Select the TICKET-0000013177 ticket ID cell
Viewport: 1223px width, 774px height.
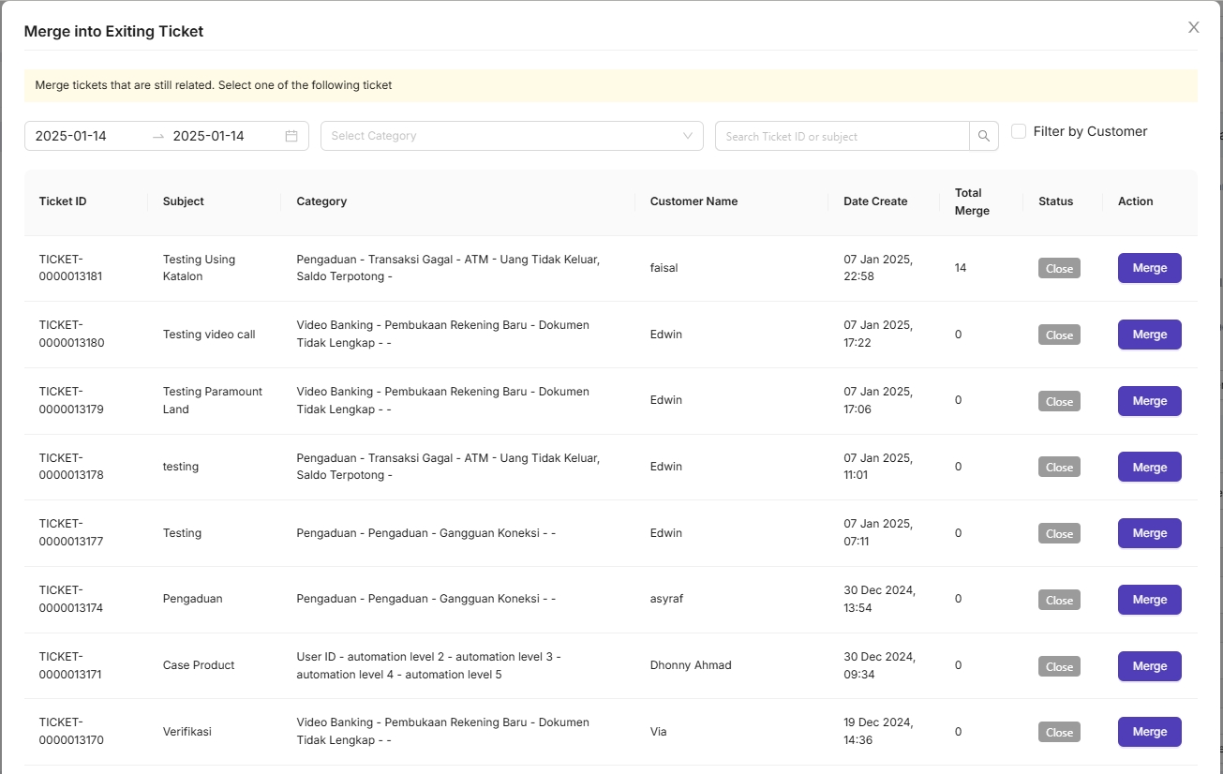[x=71, y=533]
